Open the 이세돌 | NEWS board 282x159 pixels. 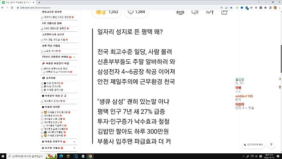coord(51,116)
